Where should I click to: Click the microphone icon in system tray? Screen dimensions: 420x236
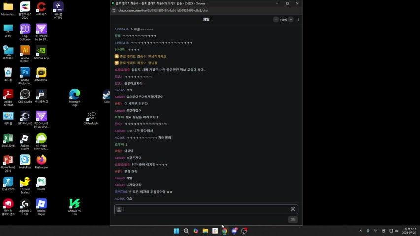368,231
